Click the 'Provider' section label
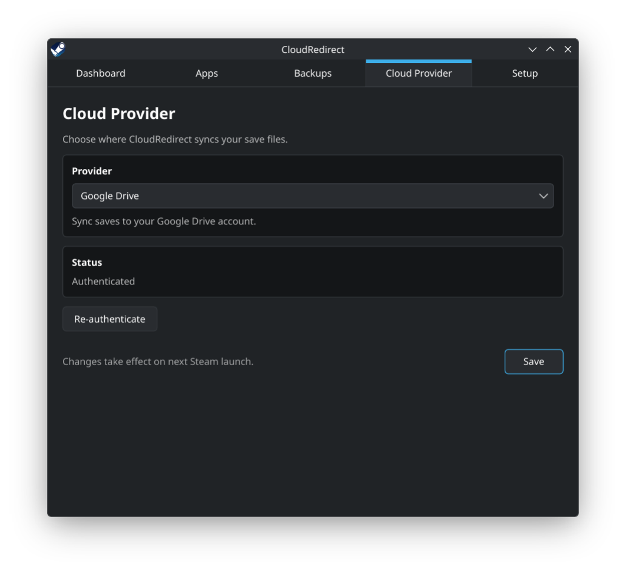Viewport: 626px width, 573px height. pyautogui.click(x=92, y=171)
